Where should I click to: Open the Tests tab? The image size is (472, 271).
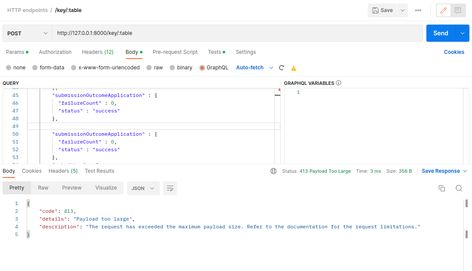pos(217,52)
